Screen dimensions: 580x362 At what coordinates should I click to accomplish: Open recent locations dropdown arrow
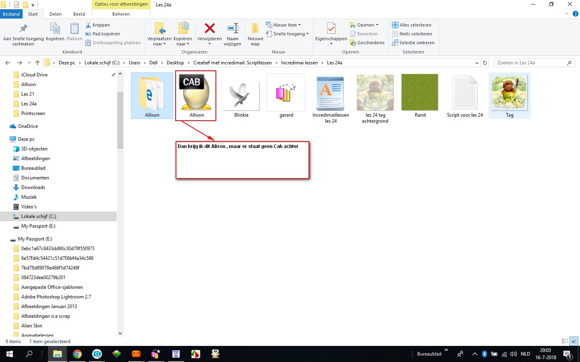point(29,63)
